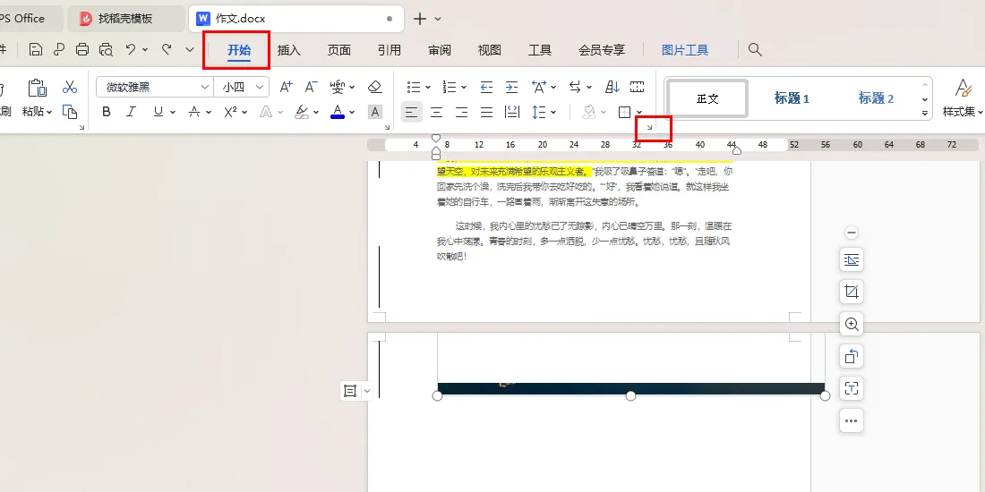This screenshot has width=985, height=492.
Task: Expand quick access toolbar customize arrow
Action: [191, 49]
